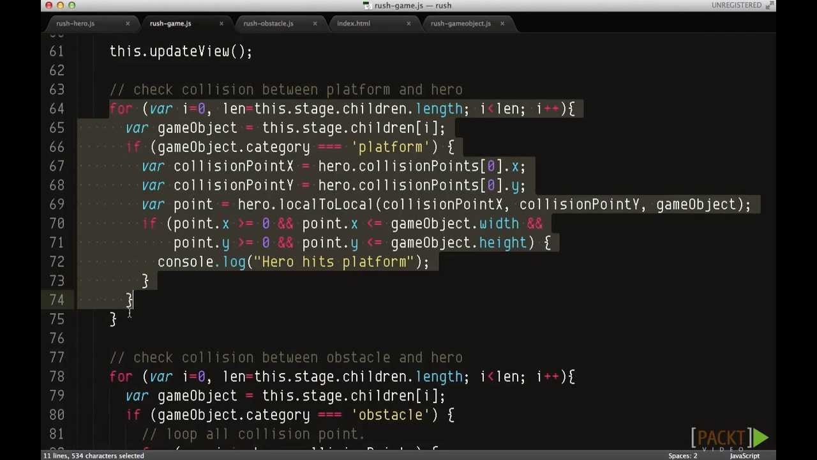Image resolution: width=817 pixels, height=460 pixels.
Task: Click the "Hero hits platform" string
Action: tap(334, 262)
